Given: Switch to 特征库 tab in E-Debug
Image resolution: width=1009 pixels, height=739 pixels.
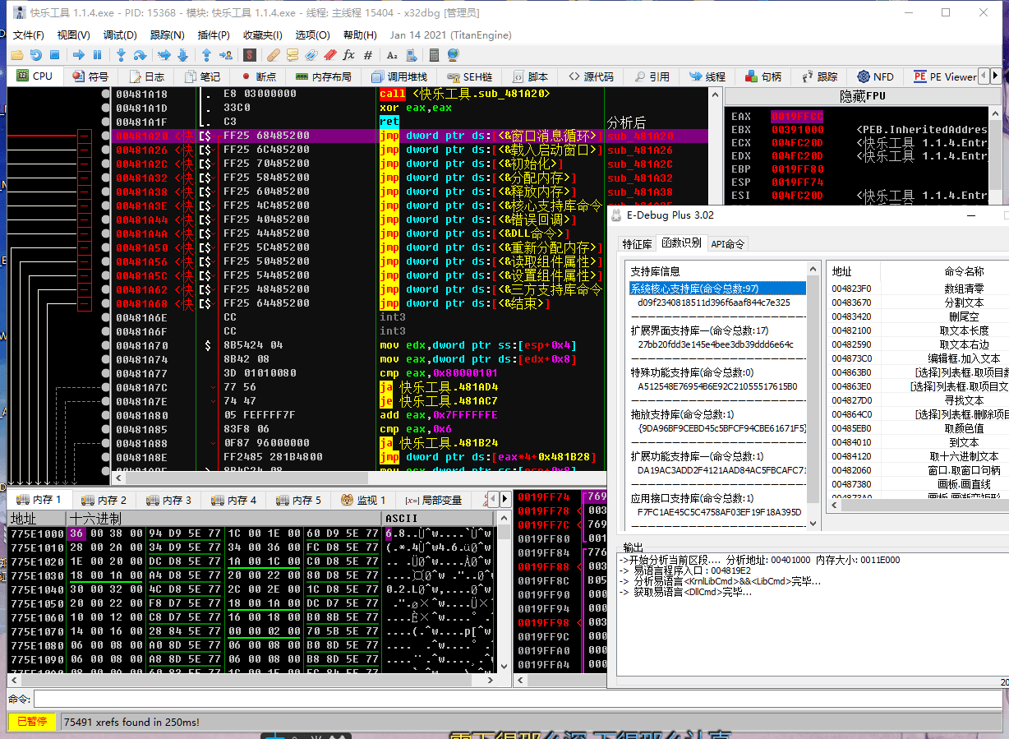Looking at the screenshot, I should [x=637, y=243].
